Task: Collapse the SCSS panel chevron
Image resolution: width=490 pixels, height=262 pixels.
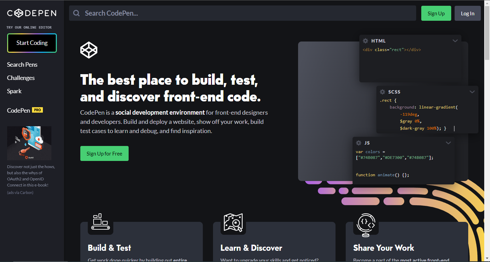Action: pos(472,92)
